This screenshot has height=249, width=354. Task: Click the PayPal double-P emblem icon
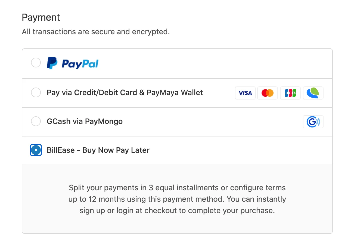[52, 63]
